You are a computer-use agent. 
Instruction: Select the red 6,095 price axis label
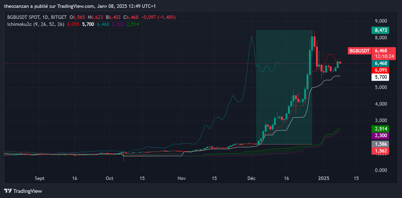(x=380, y=70)
